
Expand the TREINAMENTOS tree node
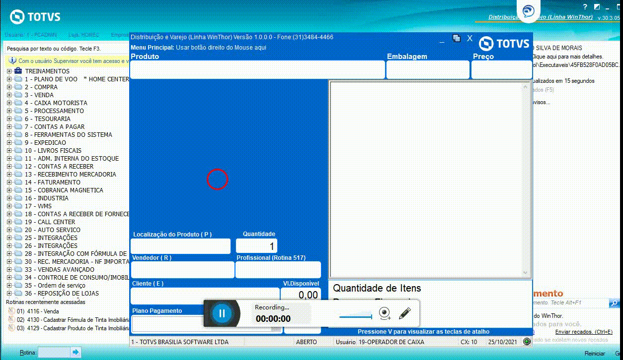tap(9, 71)
